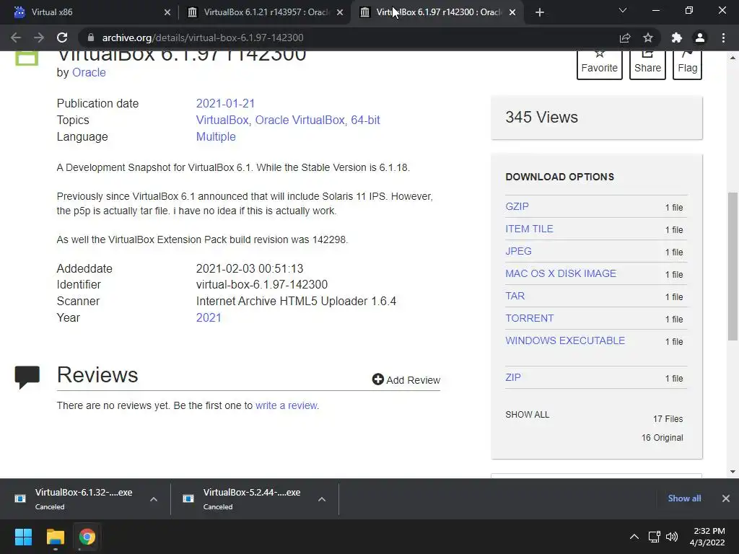Close the downloads bar
The width and height of the screenshot is (739, 554).
click(x=726, y=498)
